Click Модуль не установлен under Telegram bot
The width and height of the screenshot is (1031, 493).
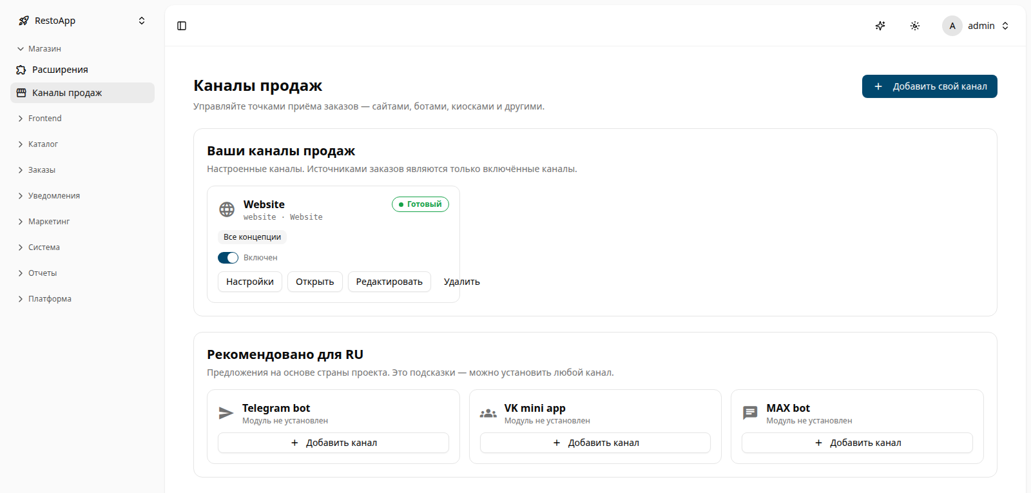coord(285,421)
